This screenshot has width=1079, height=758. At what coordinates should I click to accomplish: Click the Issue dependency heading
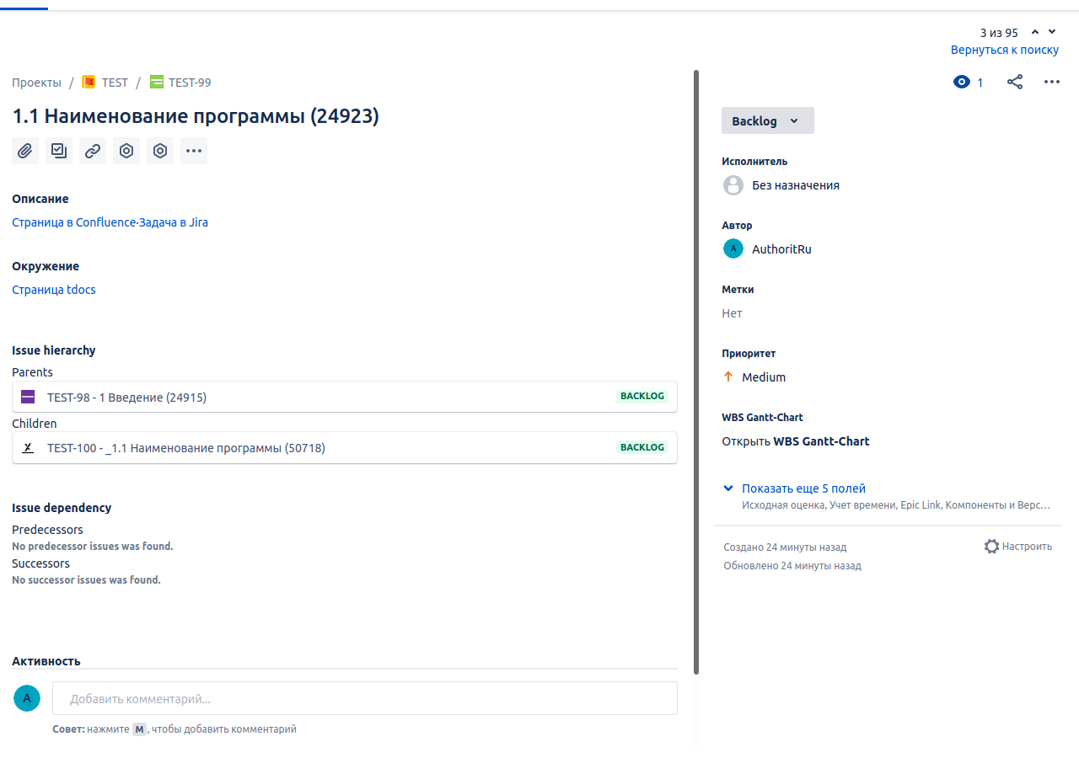pos(62,508)
